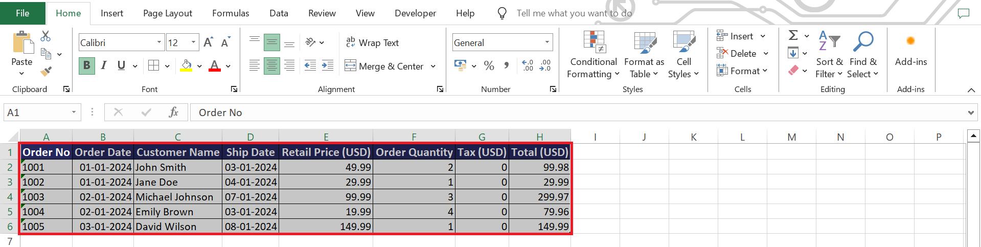Open Find & Select menu
981x247 pixels.
tap(863, 55)
